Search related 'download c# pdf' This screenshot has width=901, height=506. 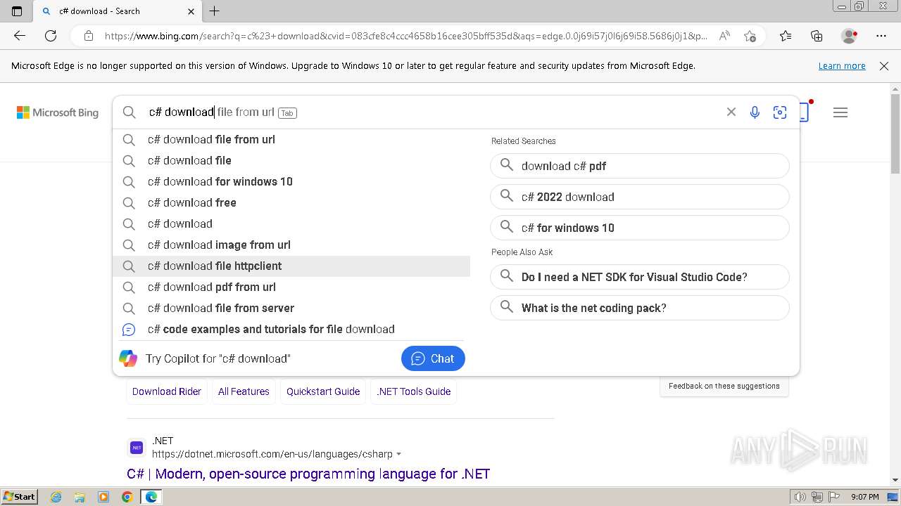coord(640,166)
